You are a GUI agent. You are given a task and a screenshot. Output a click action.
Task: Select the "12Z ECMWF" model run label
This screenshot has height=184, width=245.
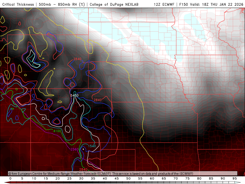[x=164, y=4]
